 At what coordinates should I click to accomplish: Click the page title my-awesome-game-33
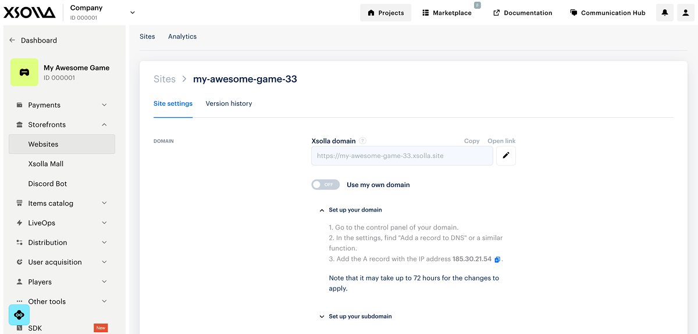coord(245,79)
